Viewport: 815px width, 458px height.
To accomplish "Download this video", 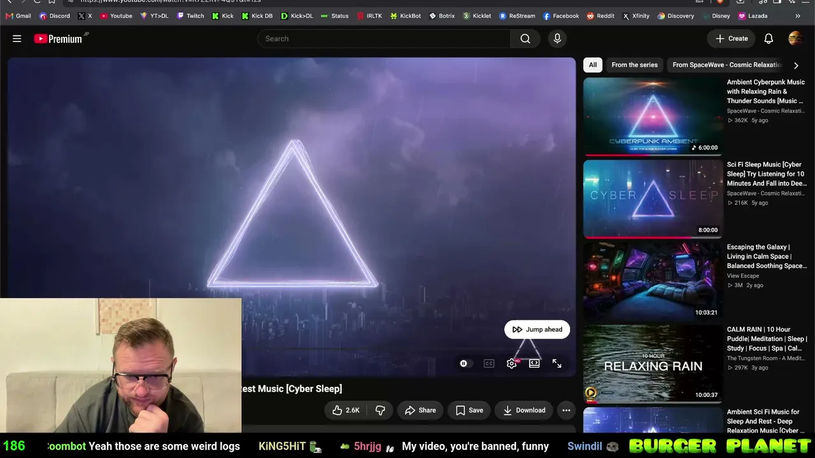I will coord(524,410).
